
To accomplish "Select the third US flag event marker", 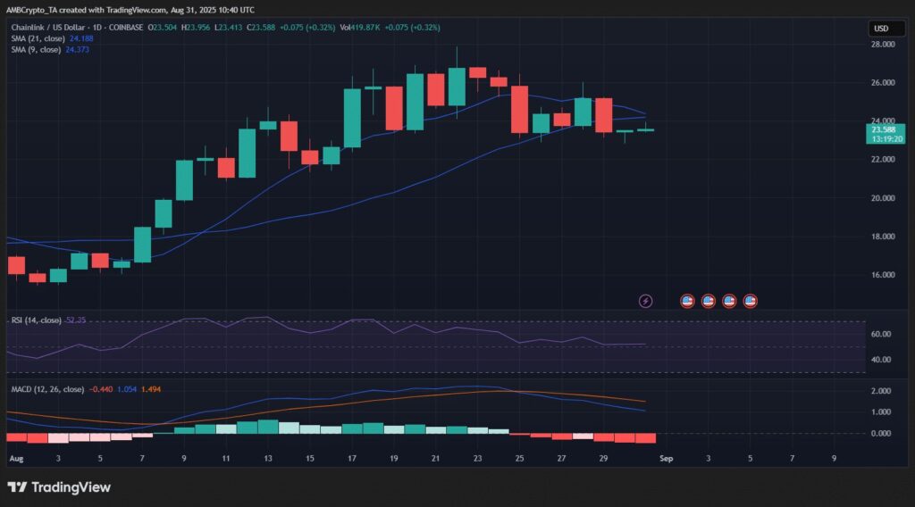I will 729,301.
